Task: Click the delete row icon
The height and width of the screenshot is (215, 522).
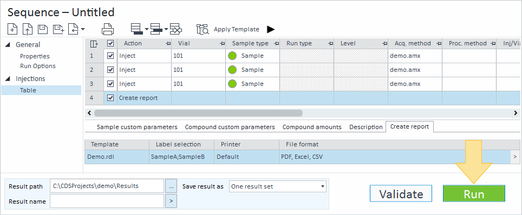Action: click(175, 29)
